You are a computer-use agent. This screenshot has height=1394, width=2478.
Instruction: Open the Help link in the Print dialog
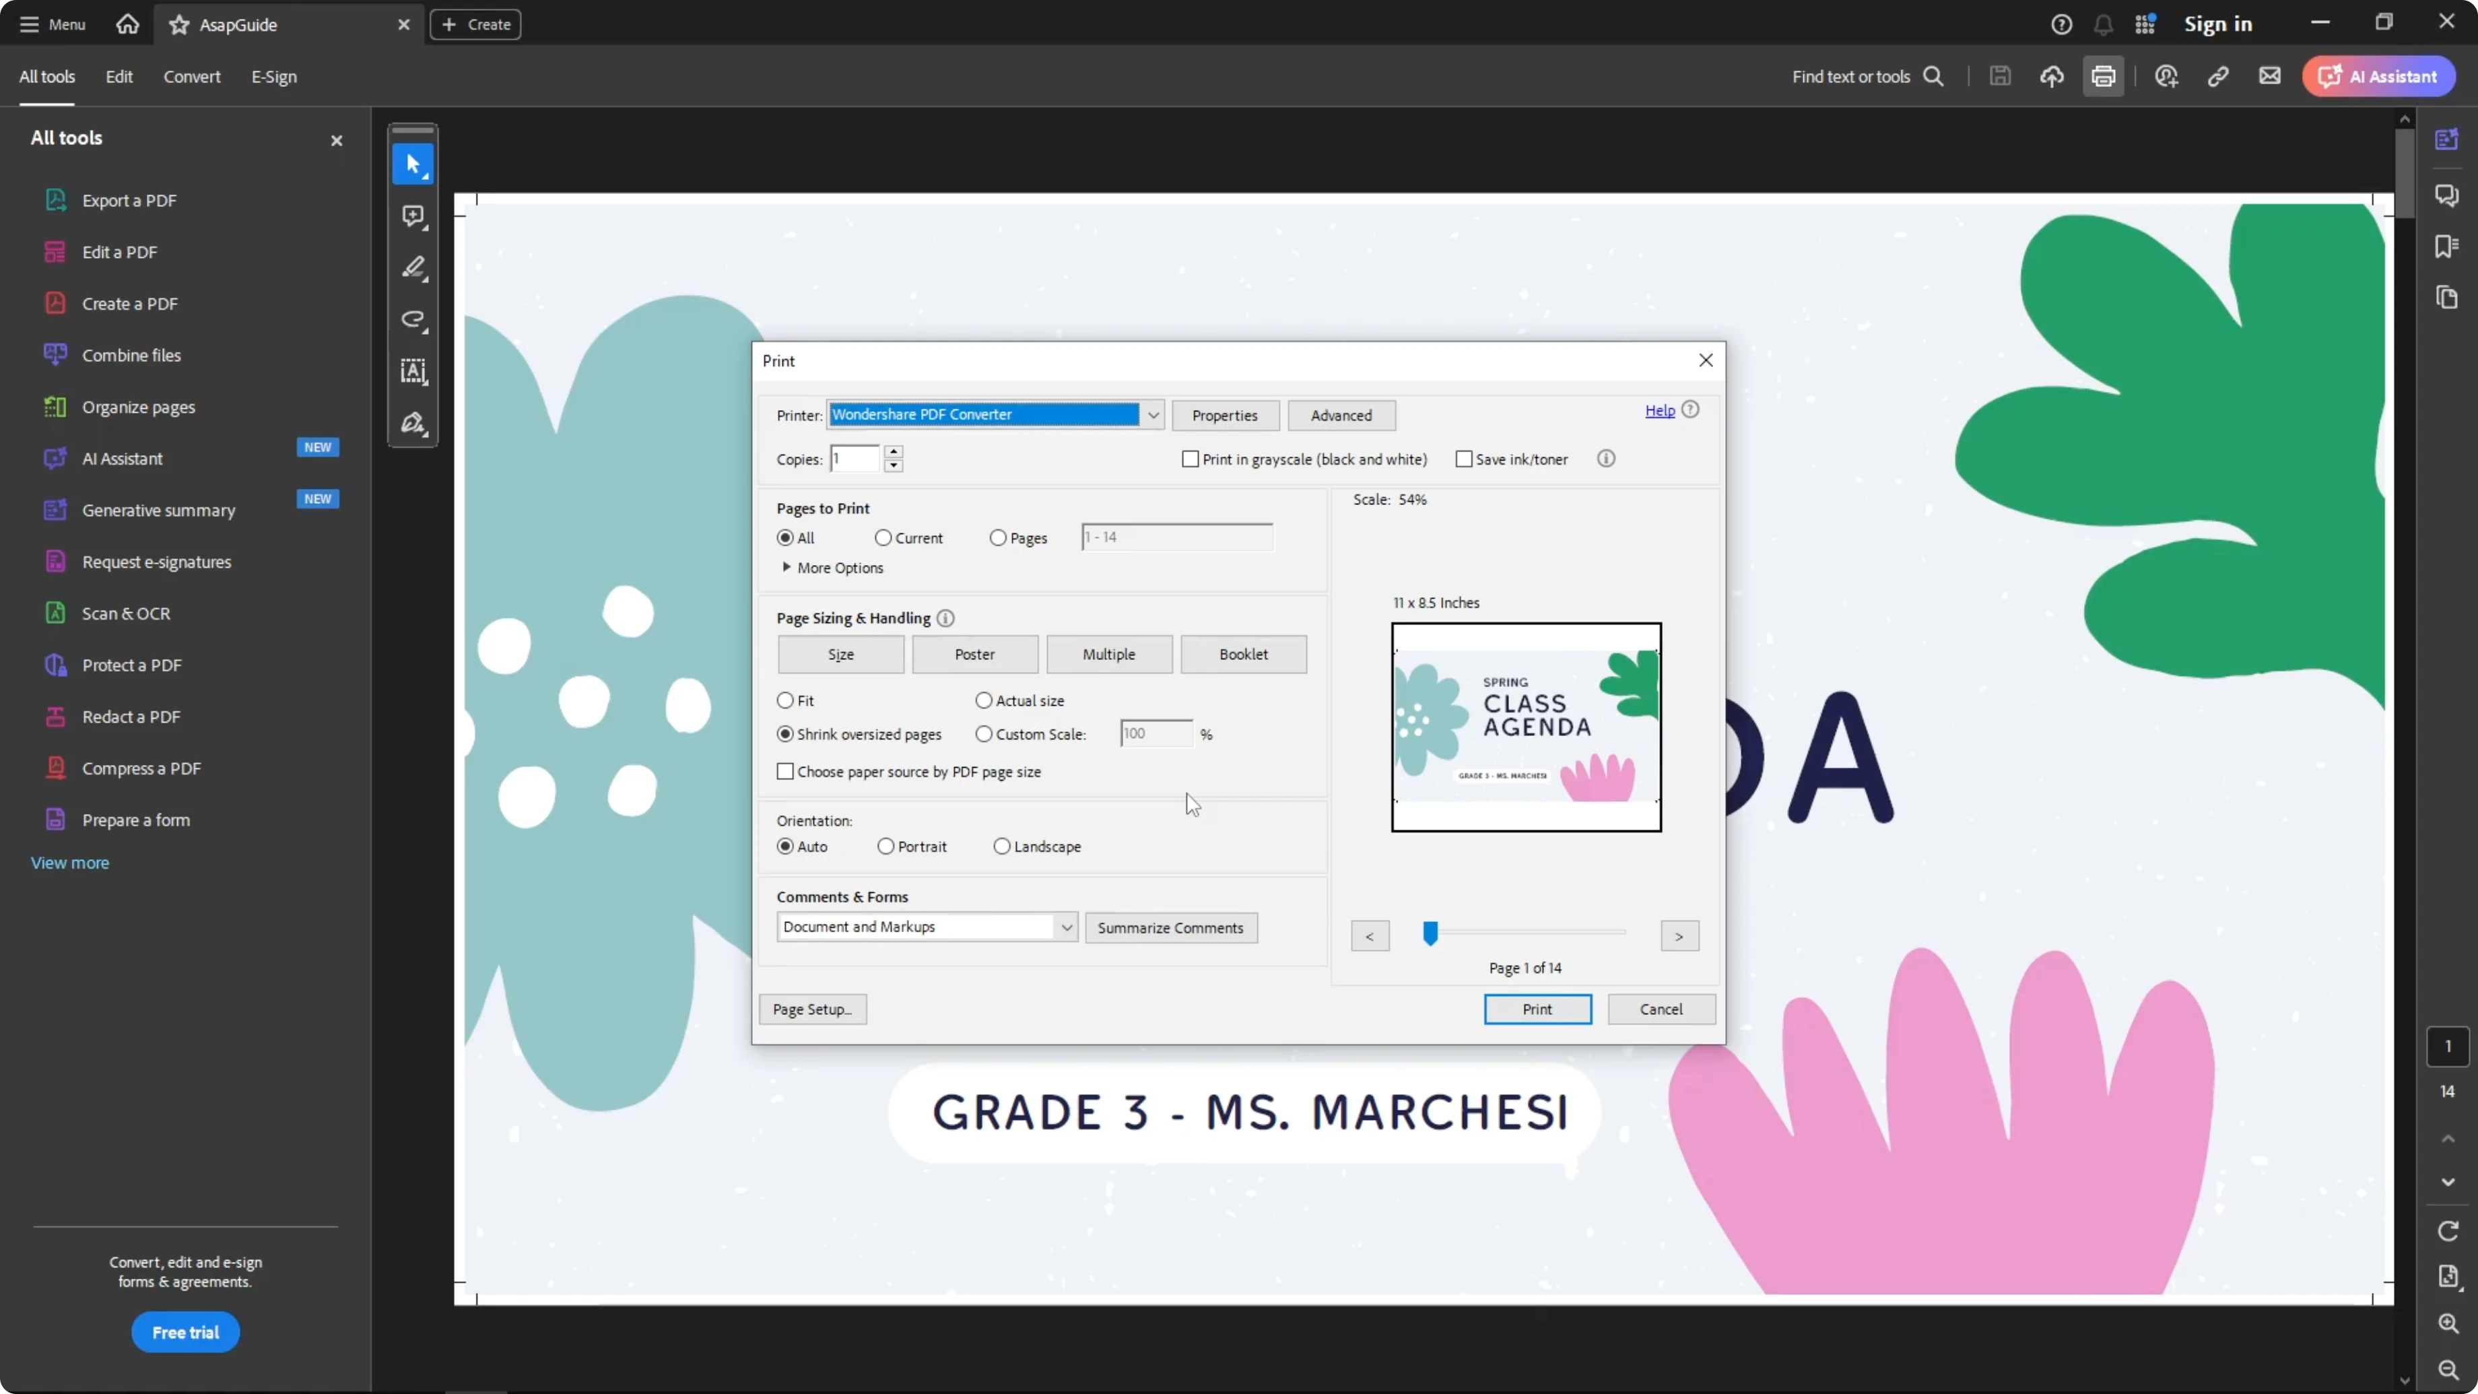tap(1659, 411)
